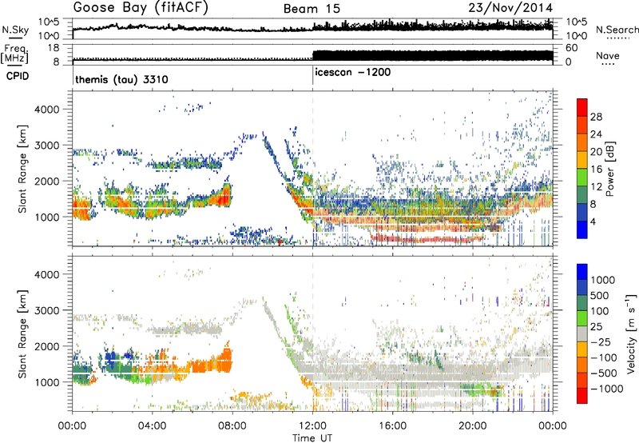
Task: Click the '12:00' time axis label
Action: (x=312, y=426)
